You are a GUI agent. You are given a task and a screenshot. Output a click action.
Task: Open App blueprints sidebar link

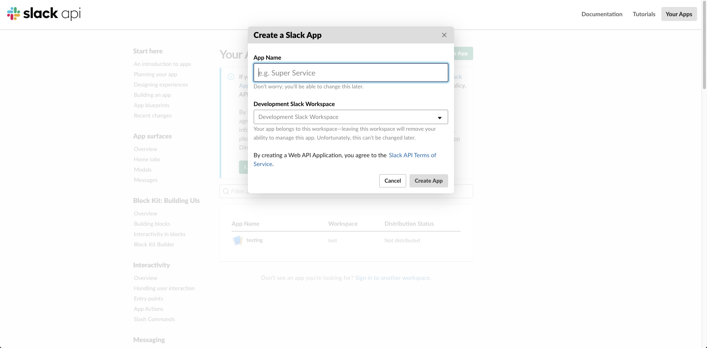tap(152, 105)
